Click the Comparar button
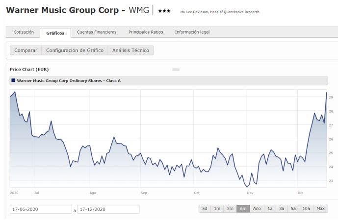 tap(26, 50)
